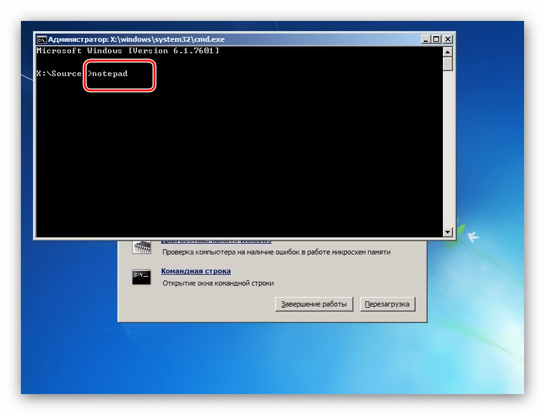
Task: Click the X:\Sources prompt text
Action: coord(59,74)
